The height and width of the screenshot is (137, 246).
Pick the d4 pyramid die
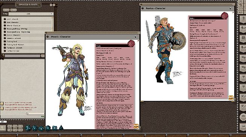61,128
